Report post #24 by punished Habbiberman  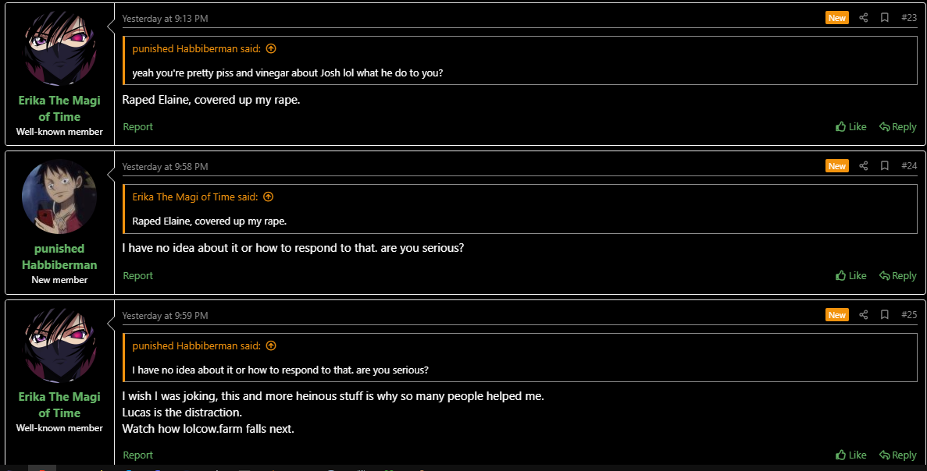pos(137,275)
